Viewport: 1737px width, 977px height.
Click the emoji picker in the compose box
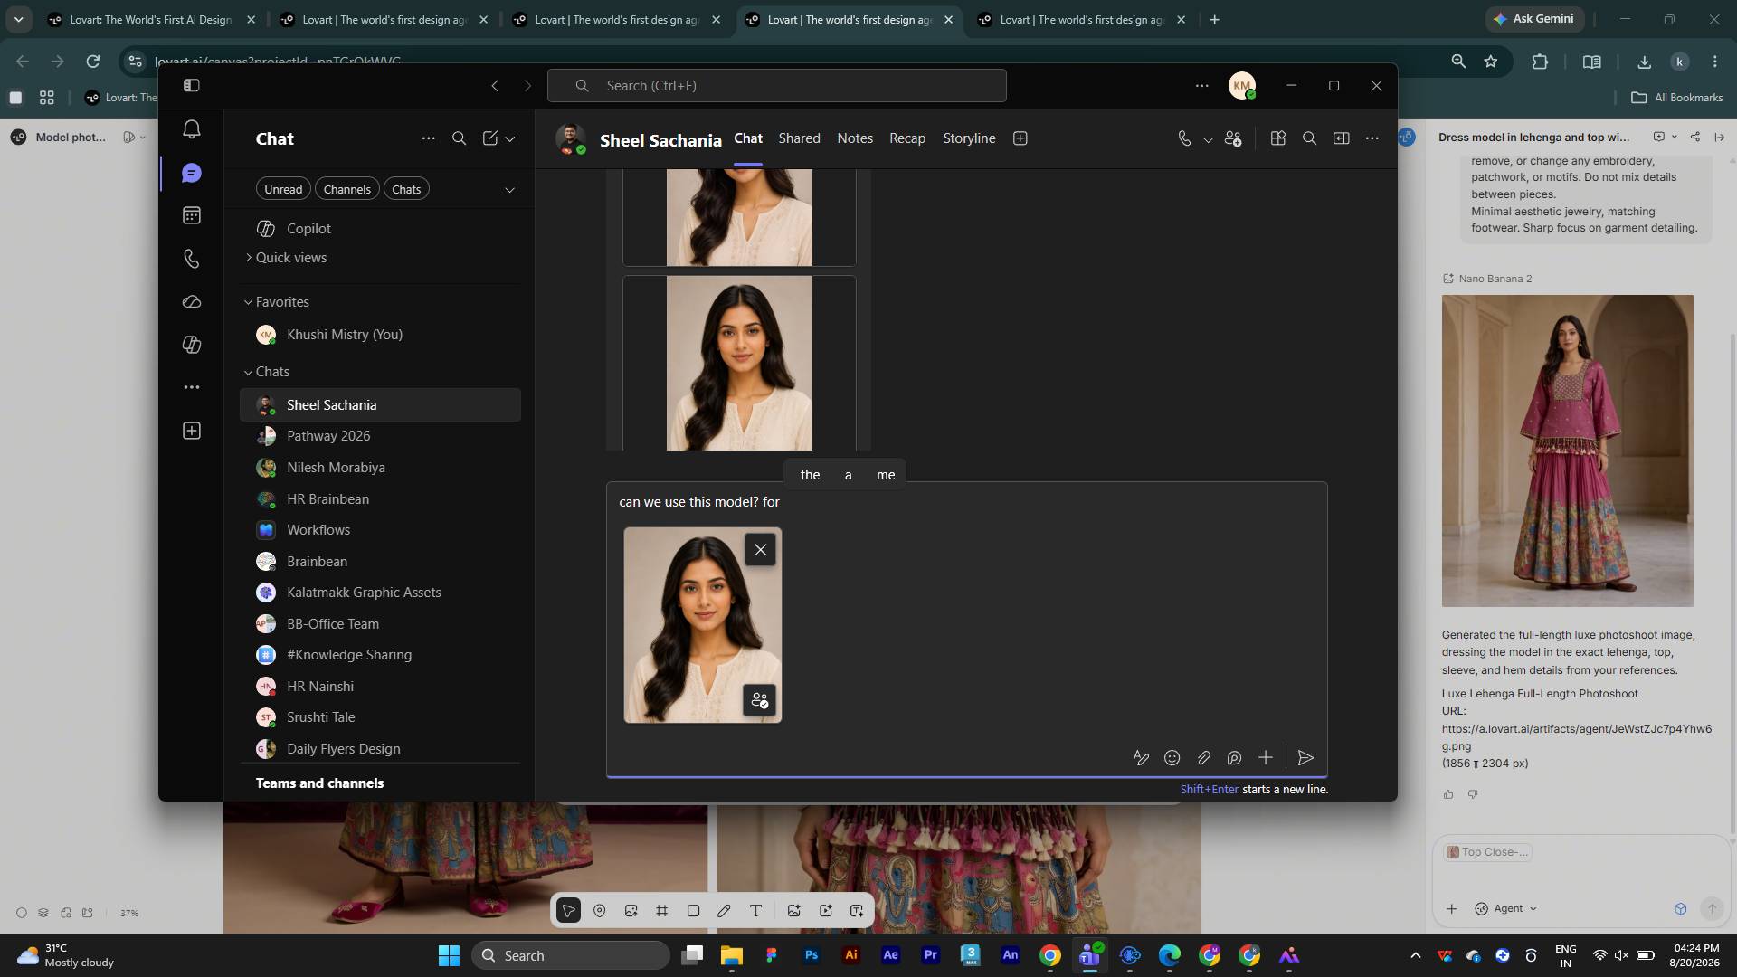pos(1172,758)
